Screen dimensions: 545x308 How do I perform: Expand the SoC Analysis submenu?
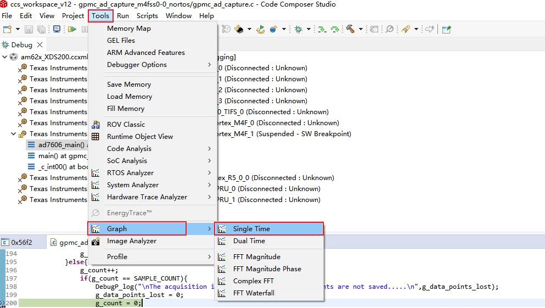(x=153, y=161)
